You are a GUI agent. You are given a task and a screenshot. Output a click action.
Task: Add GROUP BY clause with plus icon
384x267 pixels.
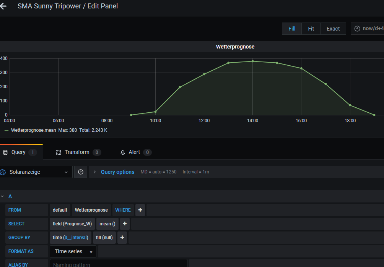point(122,238)
